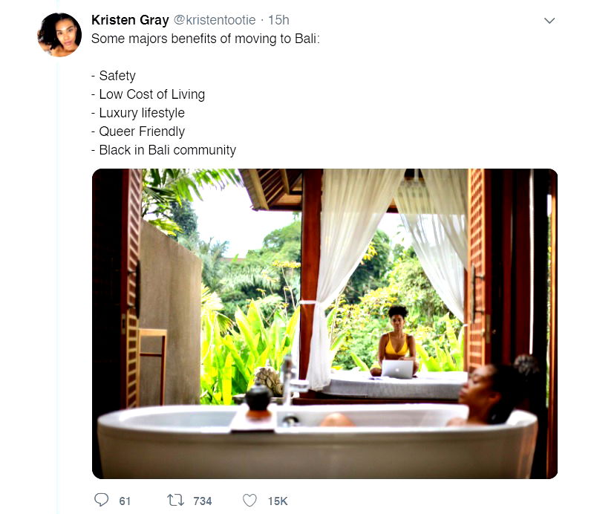View the 61 replies count
The height and width of the screenshot is (514, 594).
125,501
